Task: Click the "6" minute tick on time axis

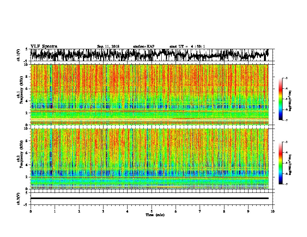Action: [176, 211]
